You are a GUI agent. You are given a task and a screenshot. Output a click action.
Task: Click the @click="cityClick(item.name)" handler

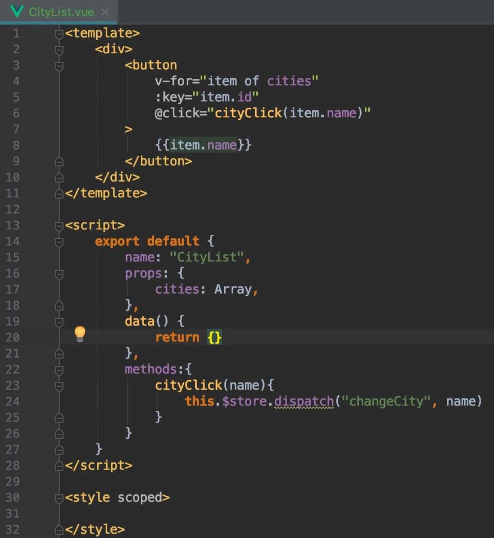click(x=262, y=113)
